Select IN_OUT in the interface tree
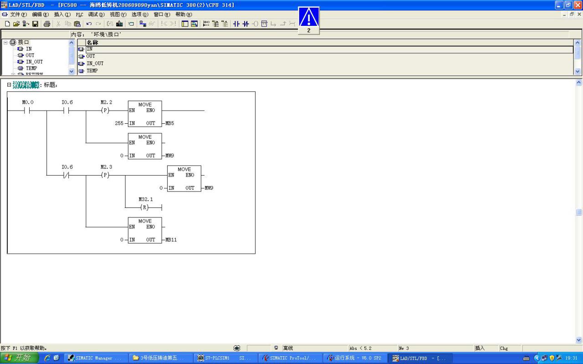 click(x=34, y=62)
